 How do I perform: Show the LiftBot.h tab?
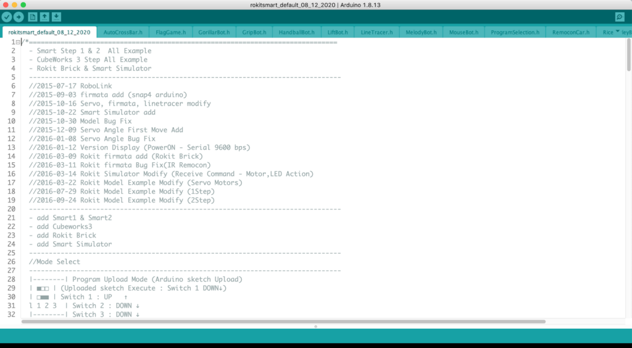(338, 32)
